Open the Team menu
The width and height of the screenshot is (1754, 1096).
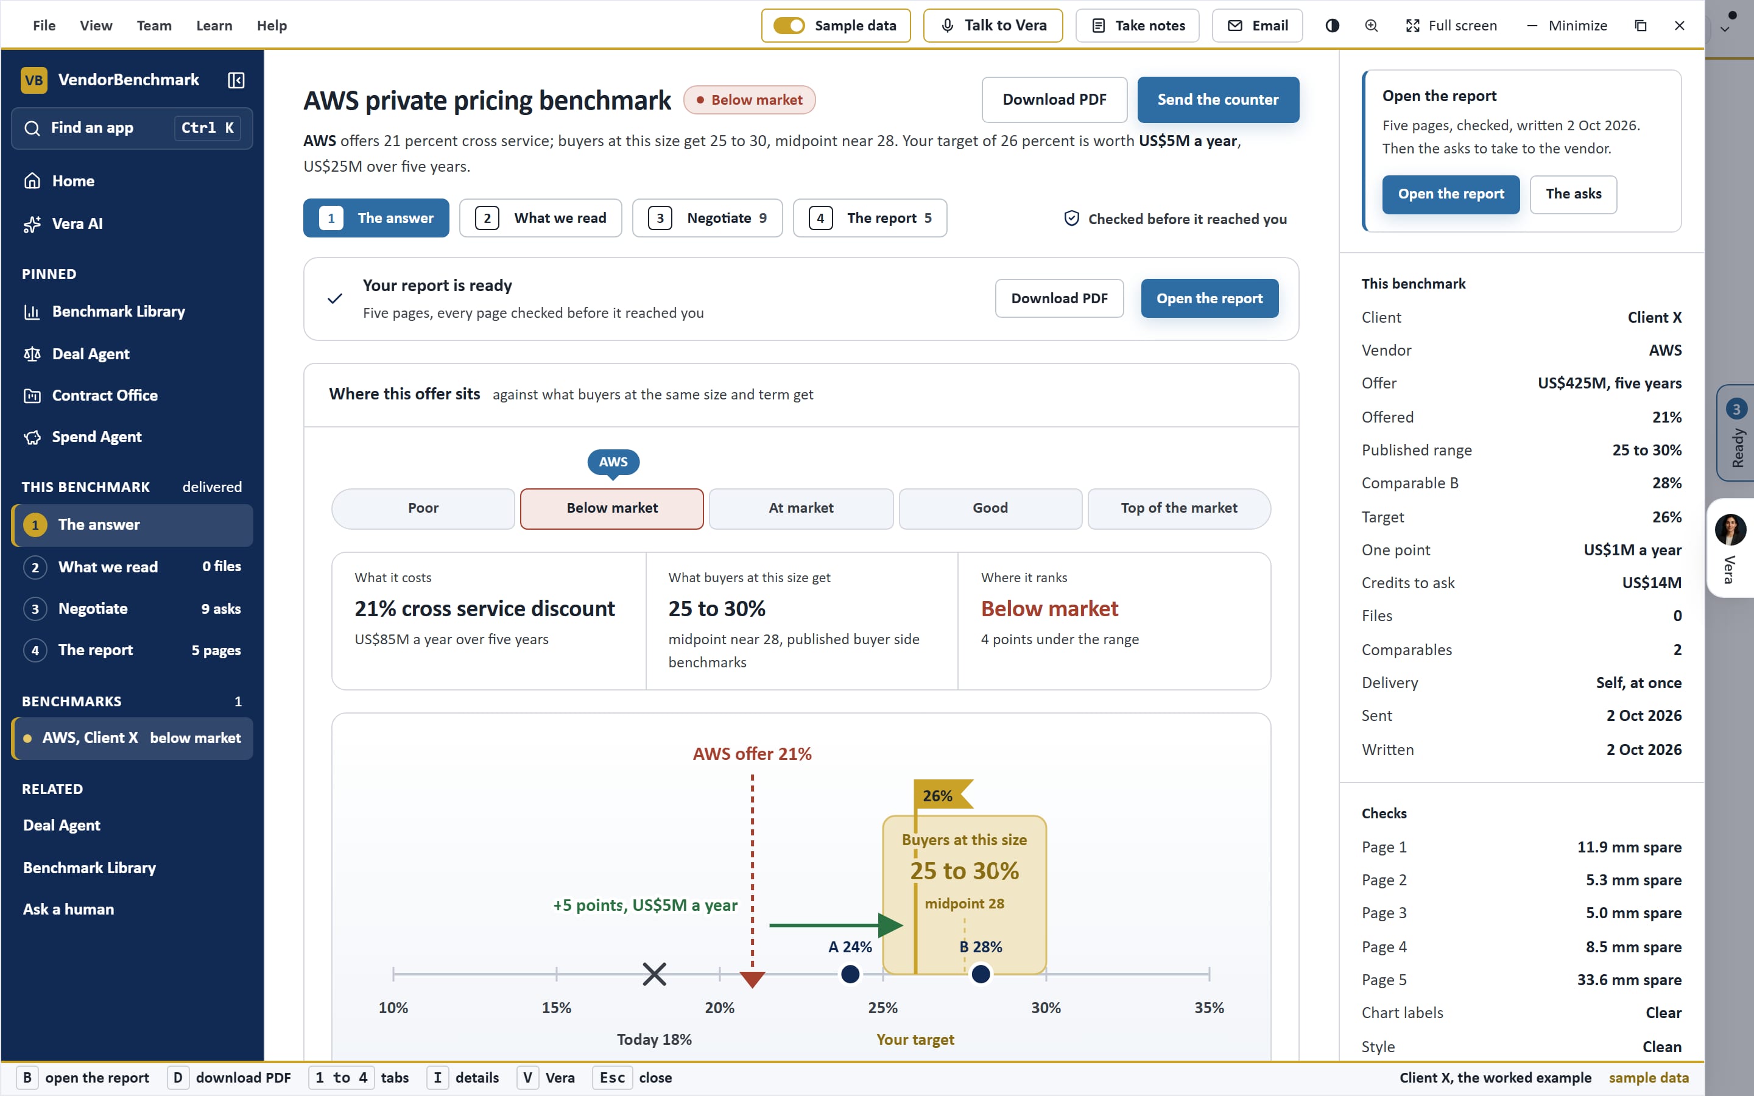154,26
